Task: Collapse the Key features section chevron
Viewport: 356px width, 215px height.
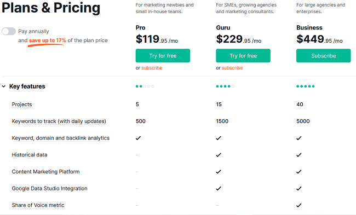Action: (x=4, y=86)
